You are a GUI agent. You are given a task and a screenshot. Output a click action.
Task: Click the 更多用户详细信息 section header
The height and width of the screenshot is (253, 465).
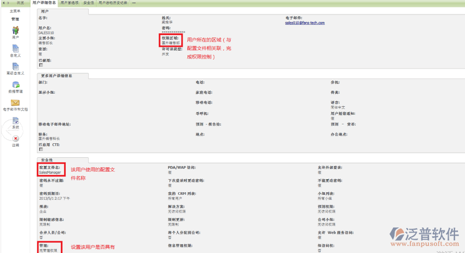63,75
